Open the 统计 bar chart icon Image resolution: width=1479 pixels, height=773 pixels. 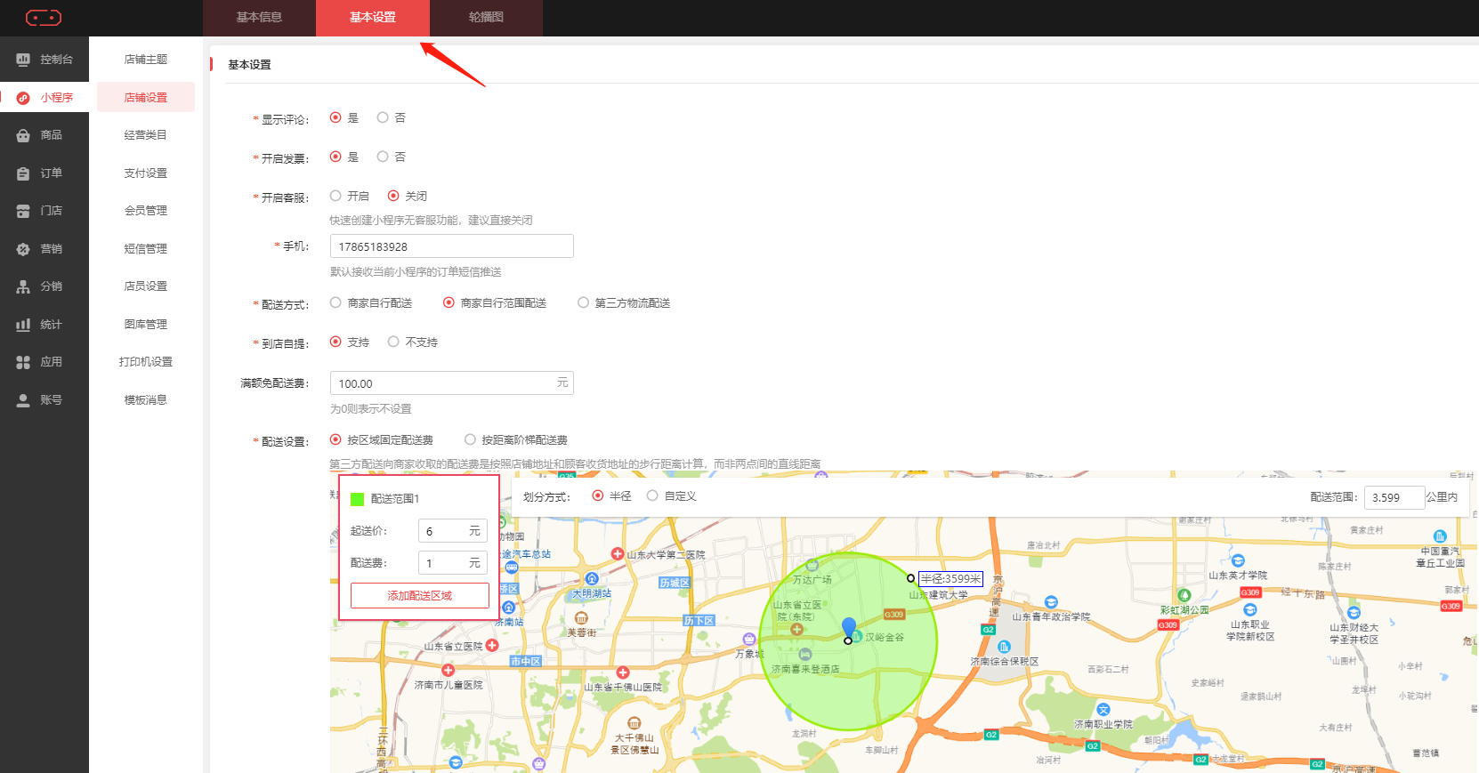point(23,325)
